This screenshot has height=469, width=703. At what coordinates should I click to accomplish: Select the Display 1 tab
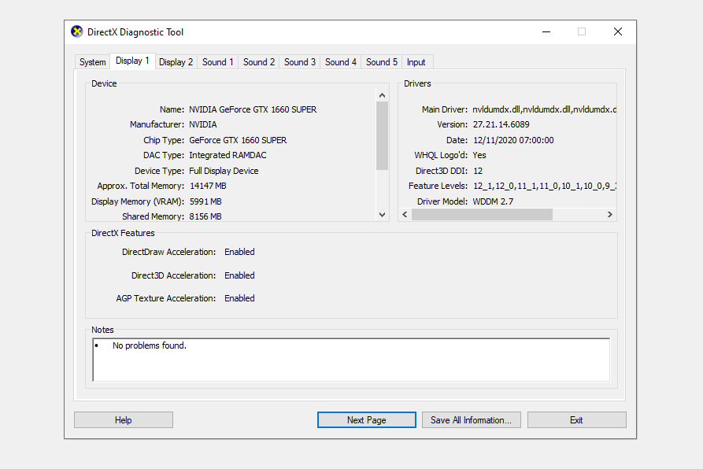[132, 61]
